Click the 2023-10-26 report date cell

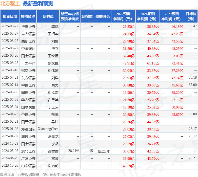pos(10,165)
